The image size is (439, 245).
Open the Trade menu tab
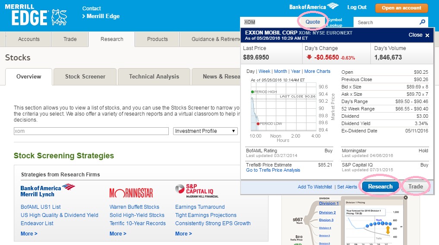70,39
